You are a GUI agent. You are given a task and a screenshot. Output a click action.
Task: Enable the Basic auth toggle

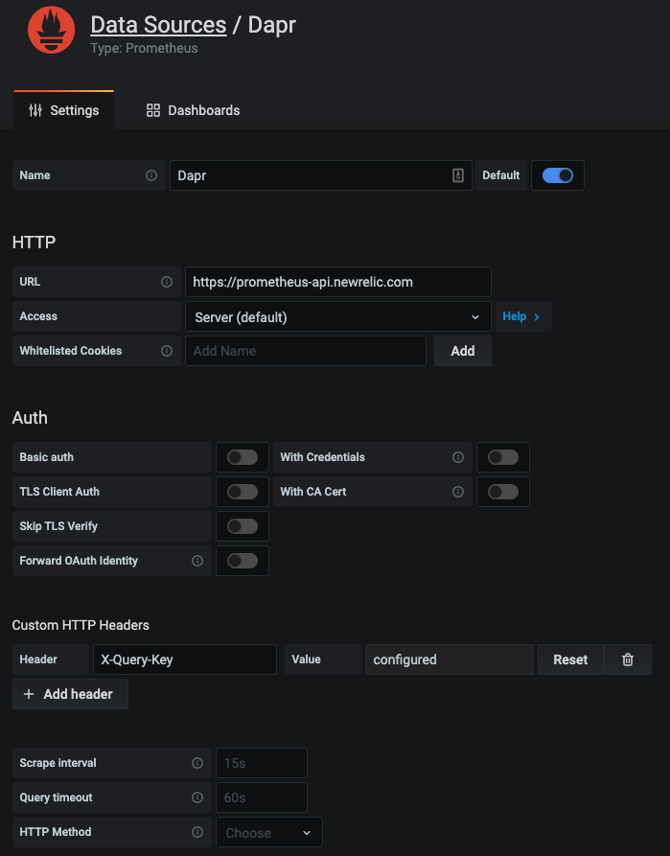[242, 457]
